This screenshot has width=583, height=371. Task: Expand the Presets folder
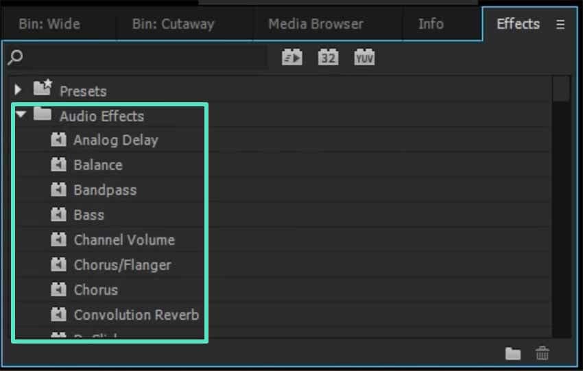click(x=19, y=90)
